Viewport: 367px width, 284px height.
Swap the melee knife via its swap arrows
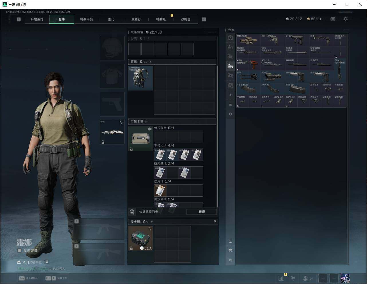(x=121, y=122)
